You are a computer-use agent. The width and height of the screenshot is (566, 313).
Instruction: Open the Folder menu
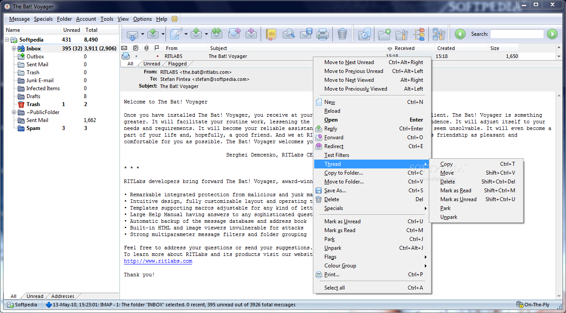64,19
